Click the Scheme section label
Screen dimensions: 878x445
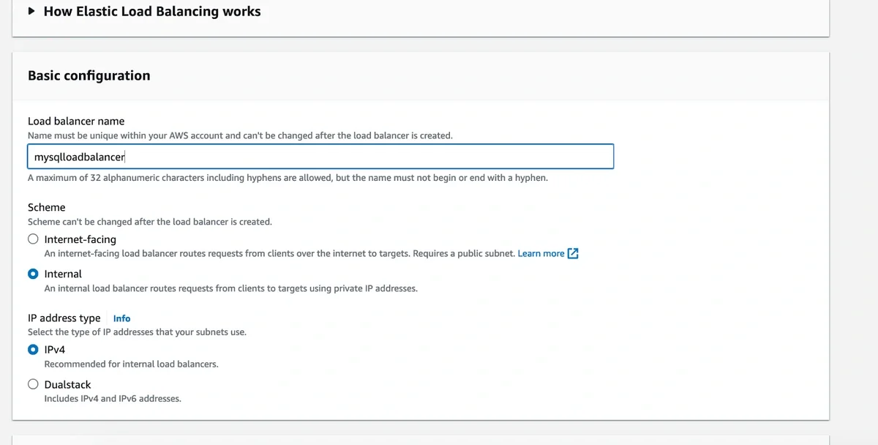click(x=47, y=207)
